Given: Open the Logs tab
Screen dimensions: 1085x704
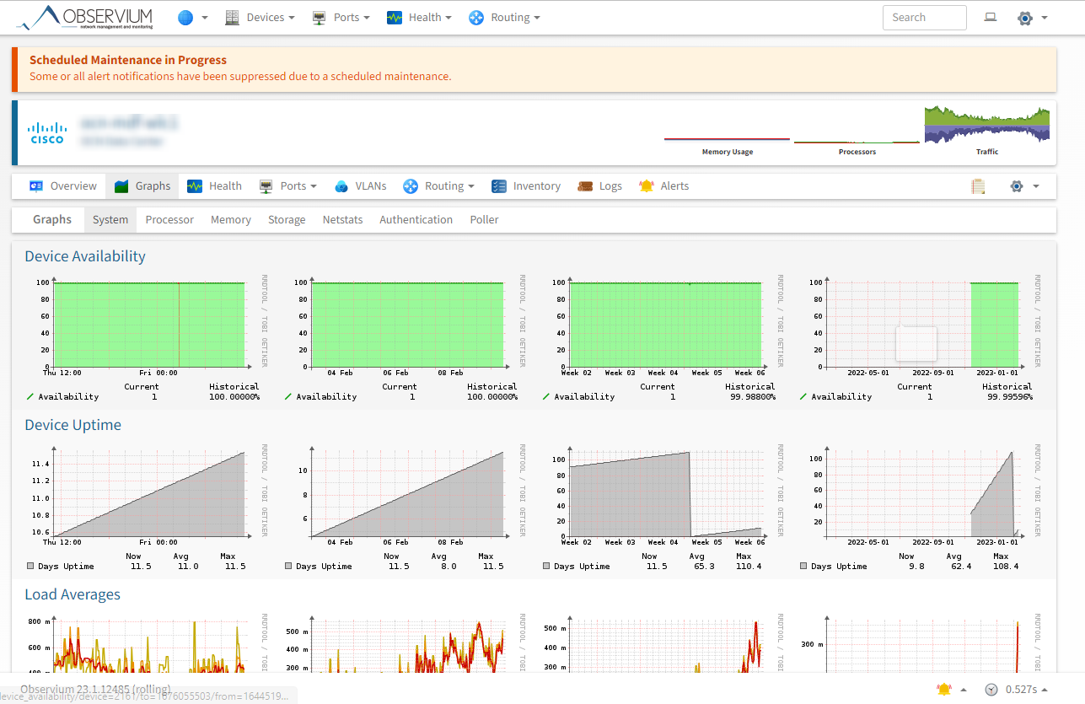Looking at the screenshot, I should pyautogui.click(x=599, y=186).
